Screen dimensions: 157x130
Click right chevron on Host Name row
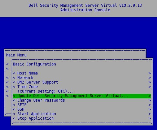click(150, 73)
